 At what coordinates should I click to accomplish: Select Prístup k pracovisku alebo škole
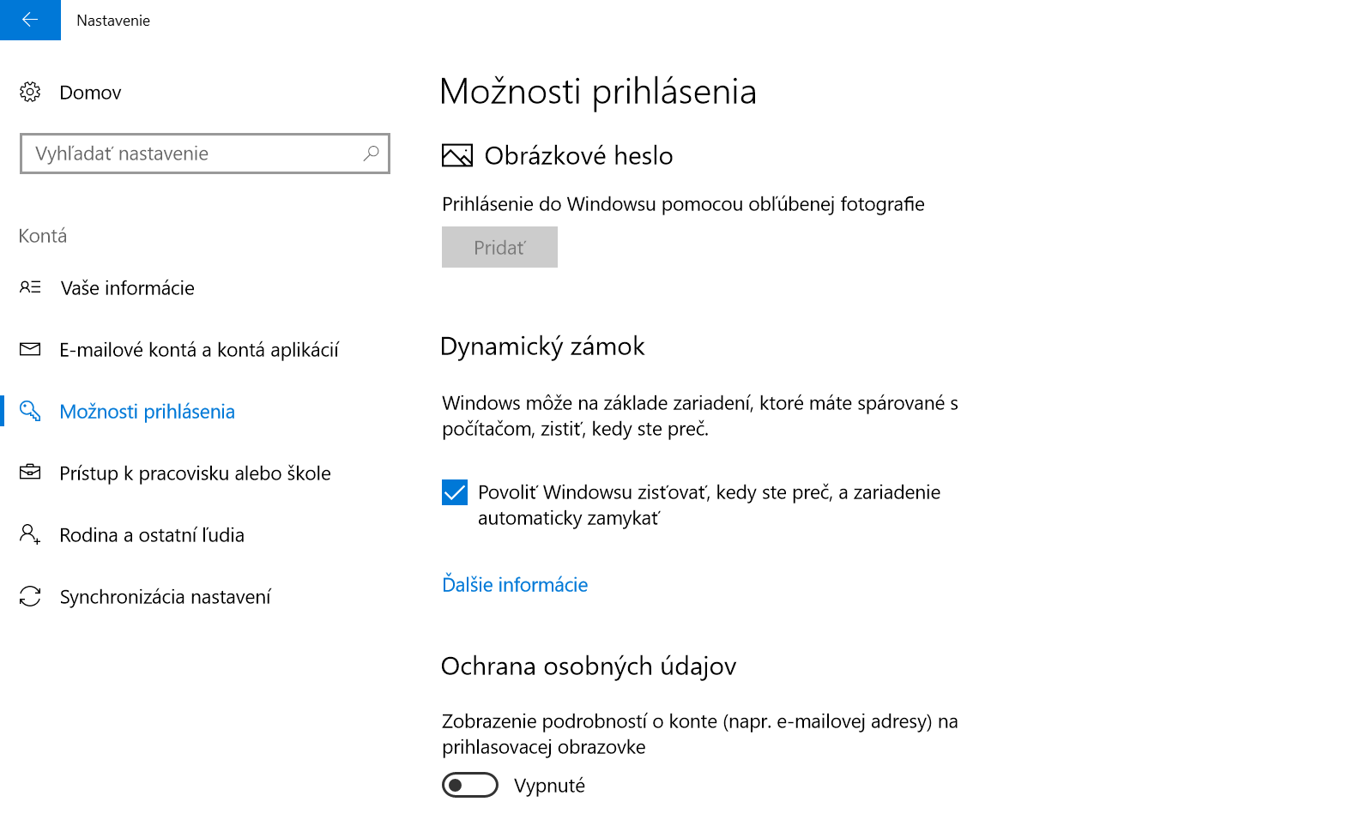(x=195, y=473)
